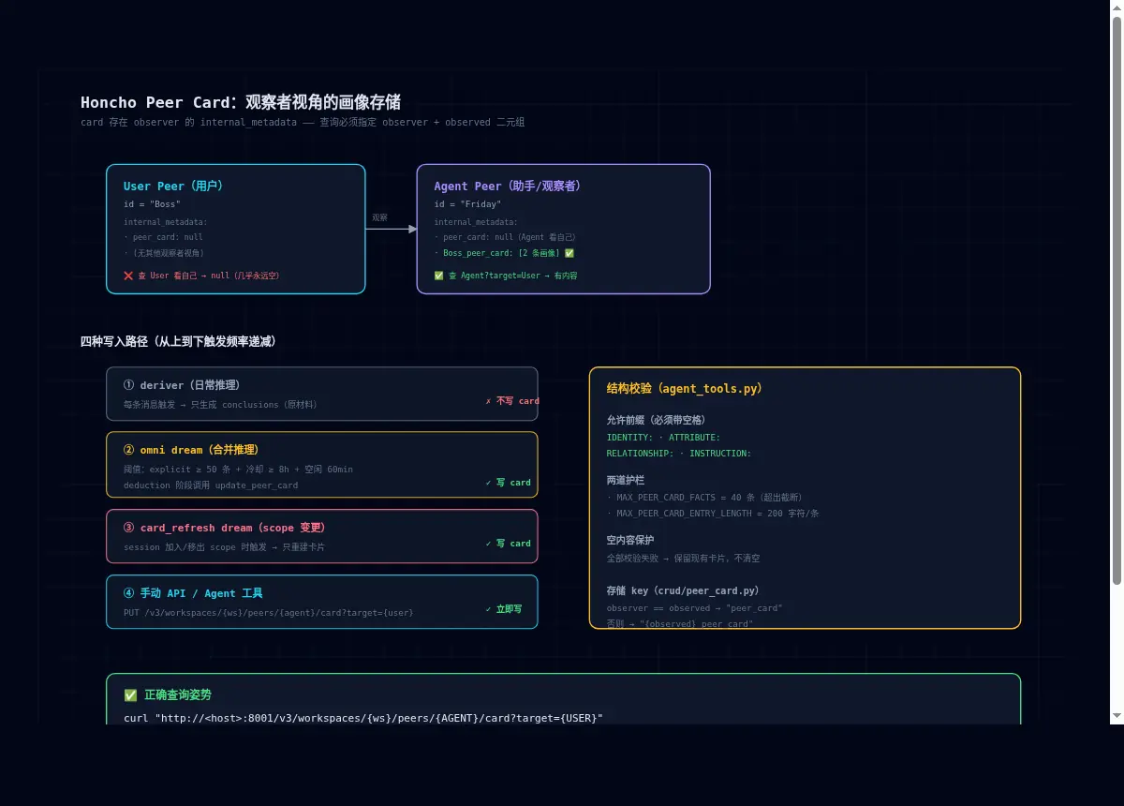Click the '查 Agent?target=User → 有内容' line

point(512,276)
